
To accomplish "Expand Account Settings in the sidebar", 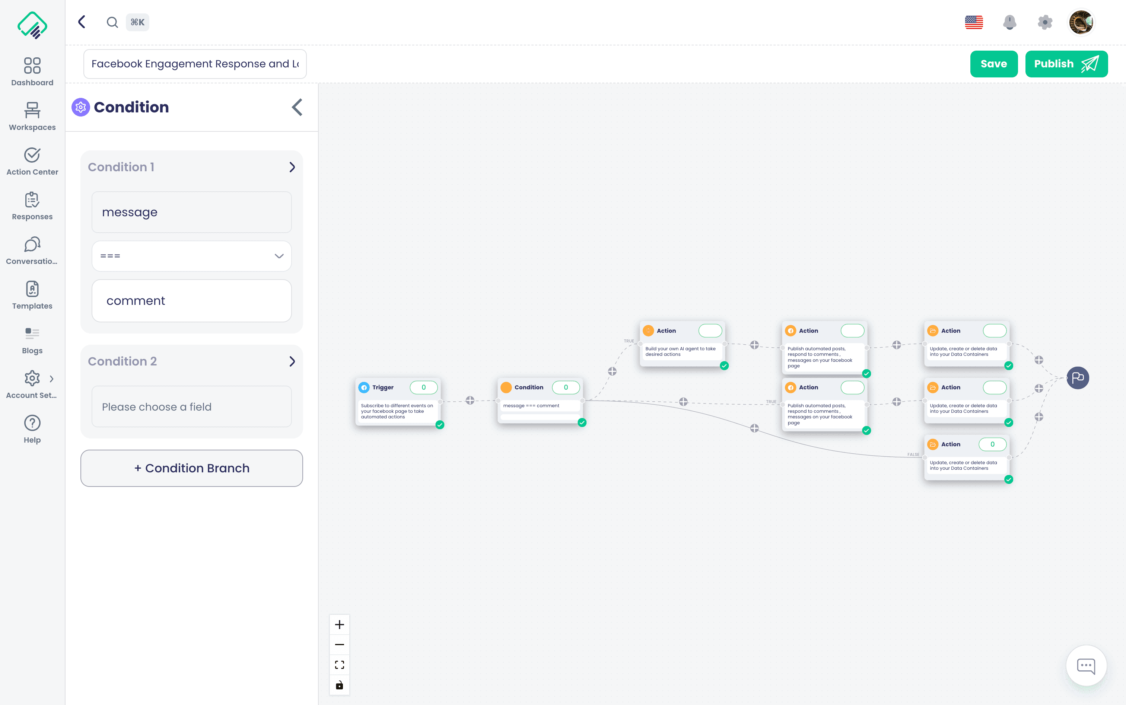I will [x=51, y=379].
